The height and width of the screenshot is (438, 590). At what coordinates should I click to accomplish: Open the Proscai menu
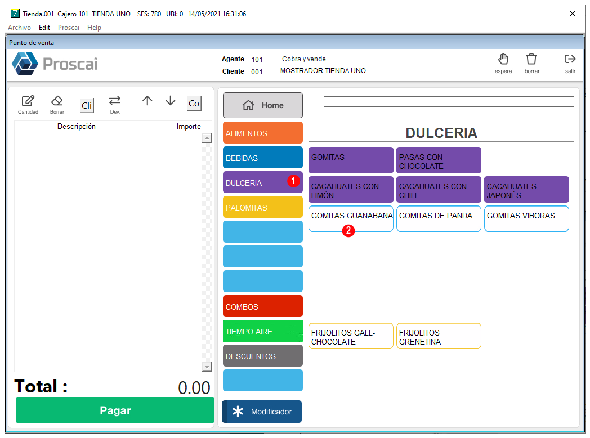(69, 28)
